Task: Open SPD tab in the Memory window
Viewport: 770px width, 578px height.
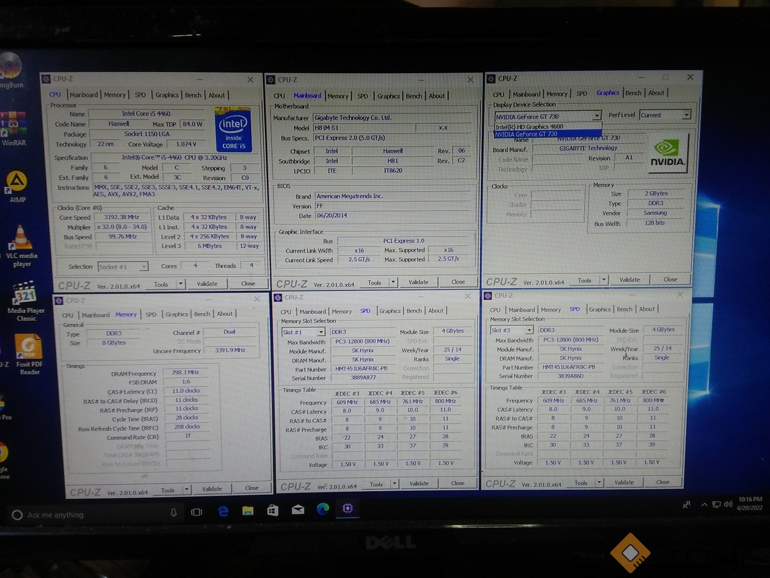Action: pyautogui.click(x=151, y=315)
